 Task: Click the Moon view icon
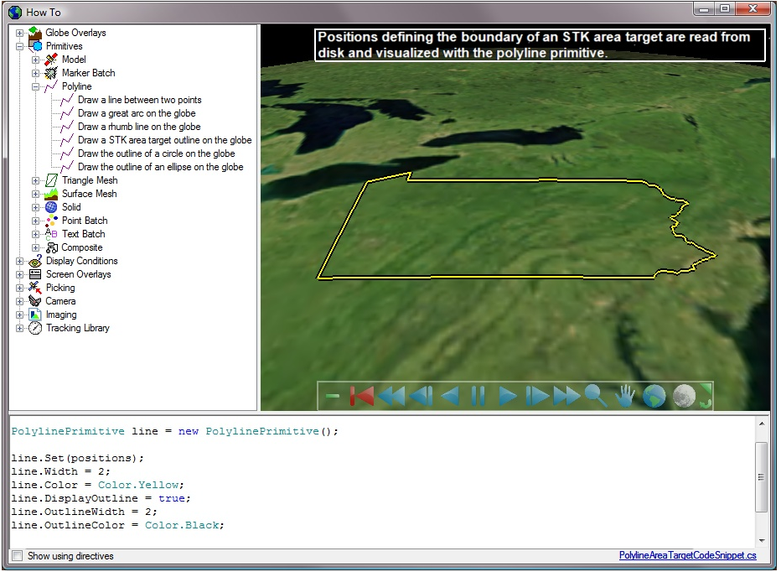pos(684,397)
